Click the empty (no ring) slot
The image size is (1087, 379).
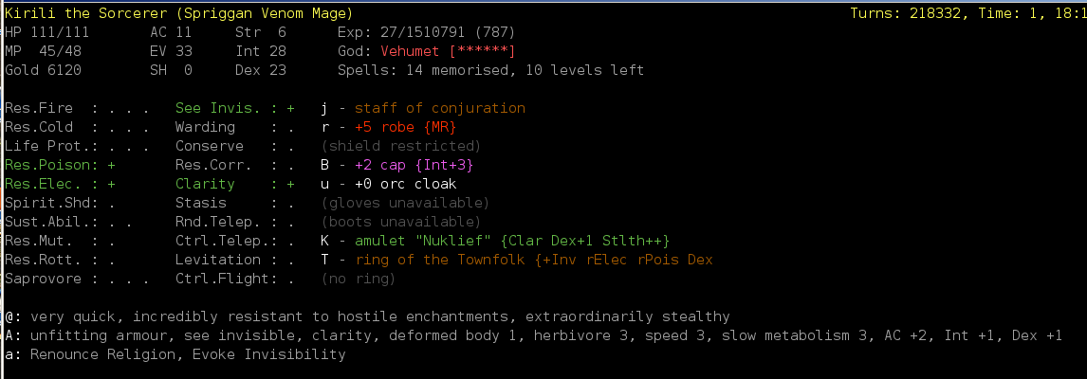(x=358, y=279)
